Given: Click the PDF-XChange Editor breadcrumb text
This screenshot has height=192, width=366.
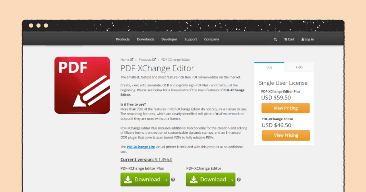Looking at the screenshot, I should point(175,60).
